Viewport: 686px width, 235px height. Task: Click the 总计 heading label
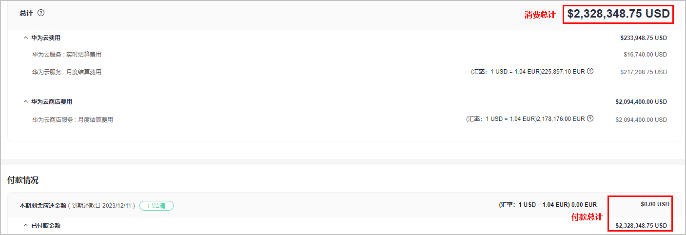pos(26,13)
